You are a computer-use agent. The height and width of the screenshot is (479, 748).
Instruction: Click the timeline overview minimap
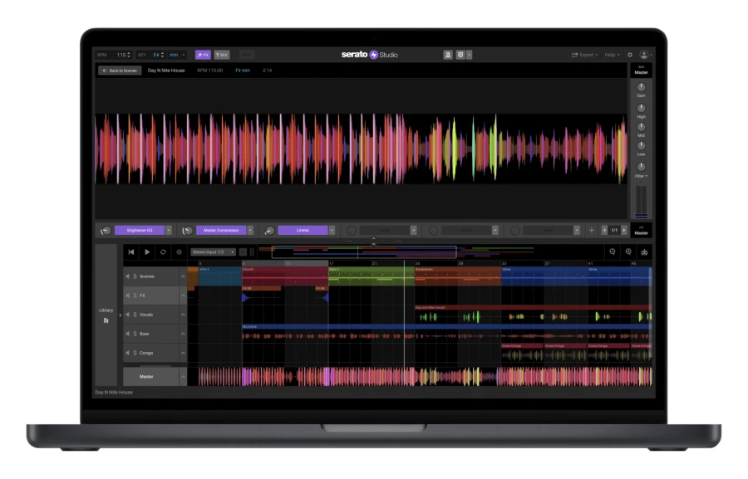396,252
